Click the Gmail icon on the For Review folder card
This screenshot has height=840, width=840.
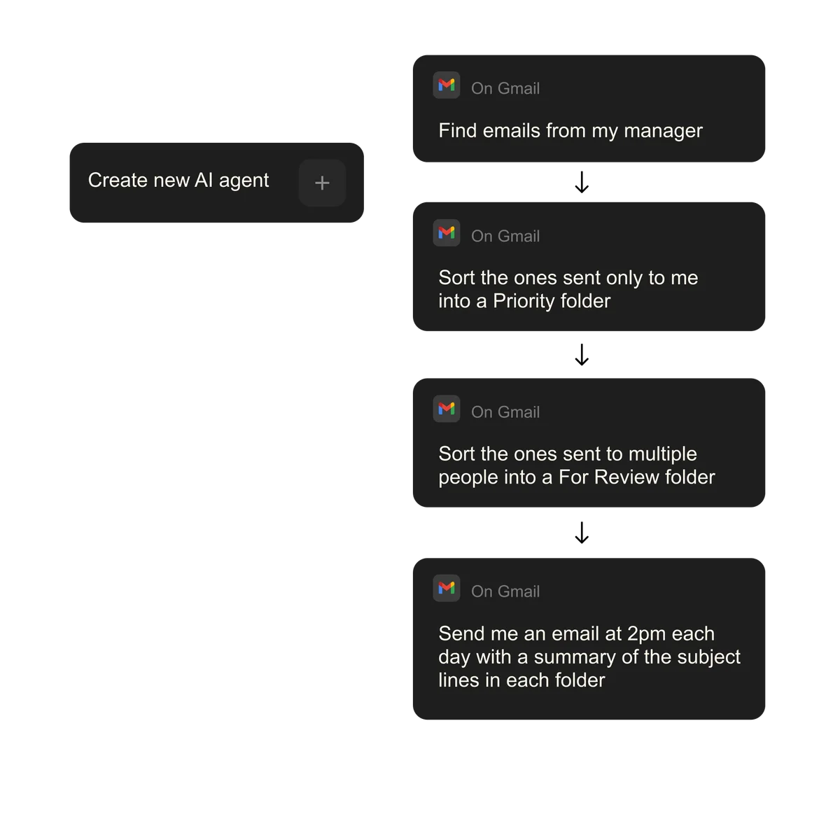pos(446,408)
